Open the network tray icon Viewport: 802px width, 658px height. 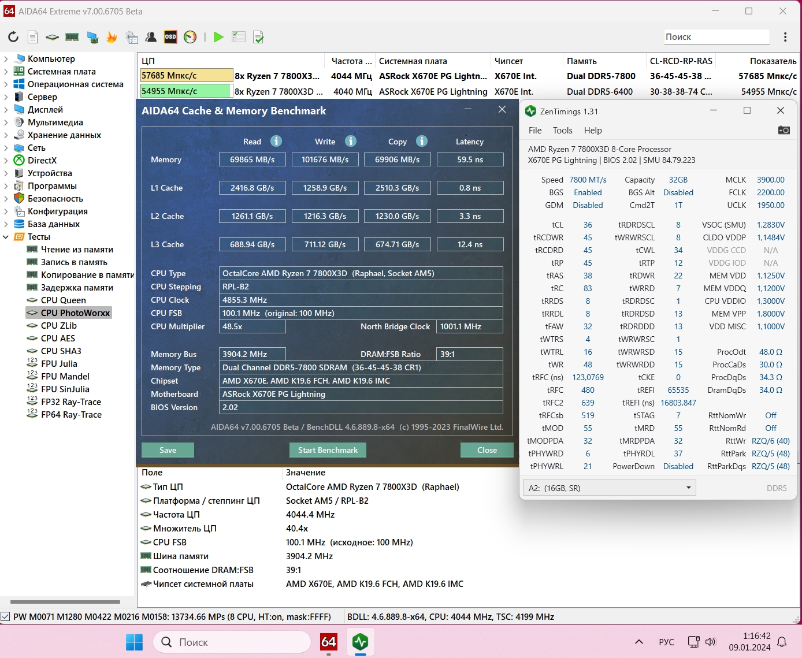(693, 642)
